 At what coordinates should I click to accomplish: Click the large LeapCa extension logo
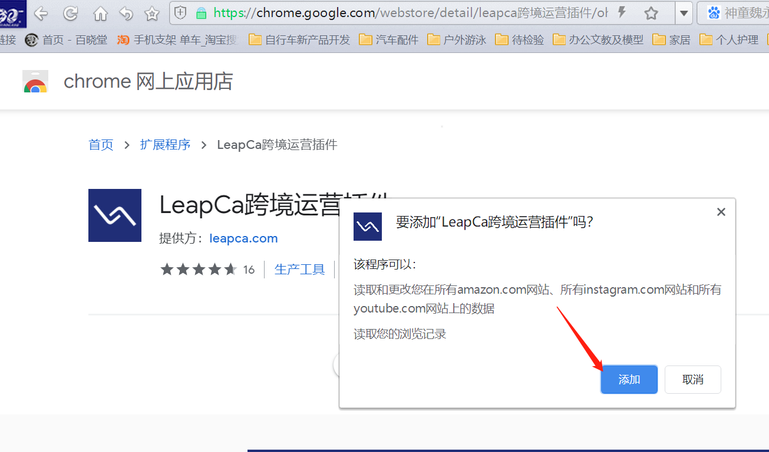tap(115, 215)
